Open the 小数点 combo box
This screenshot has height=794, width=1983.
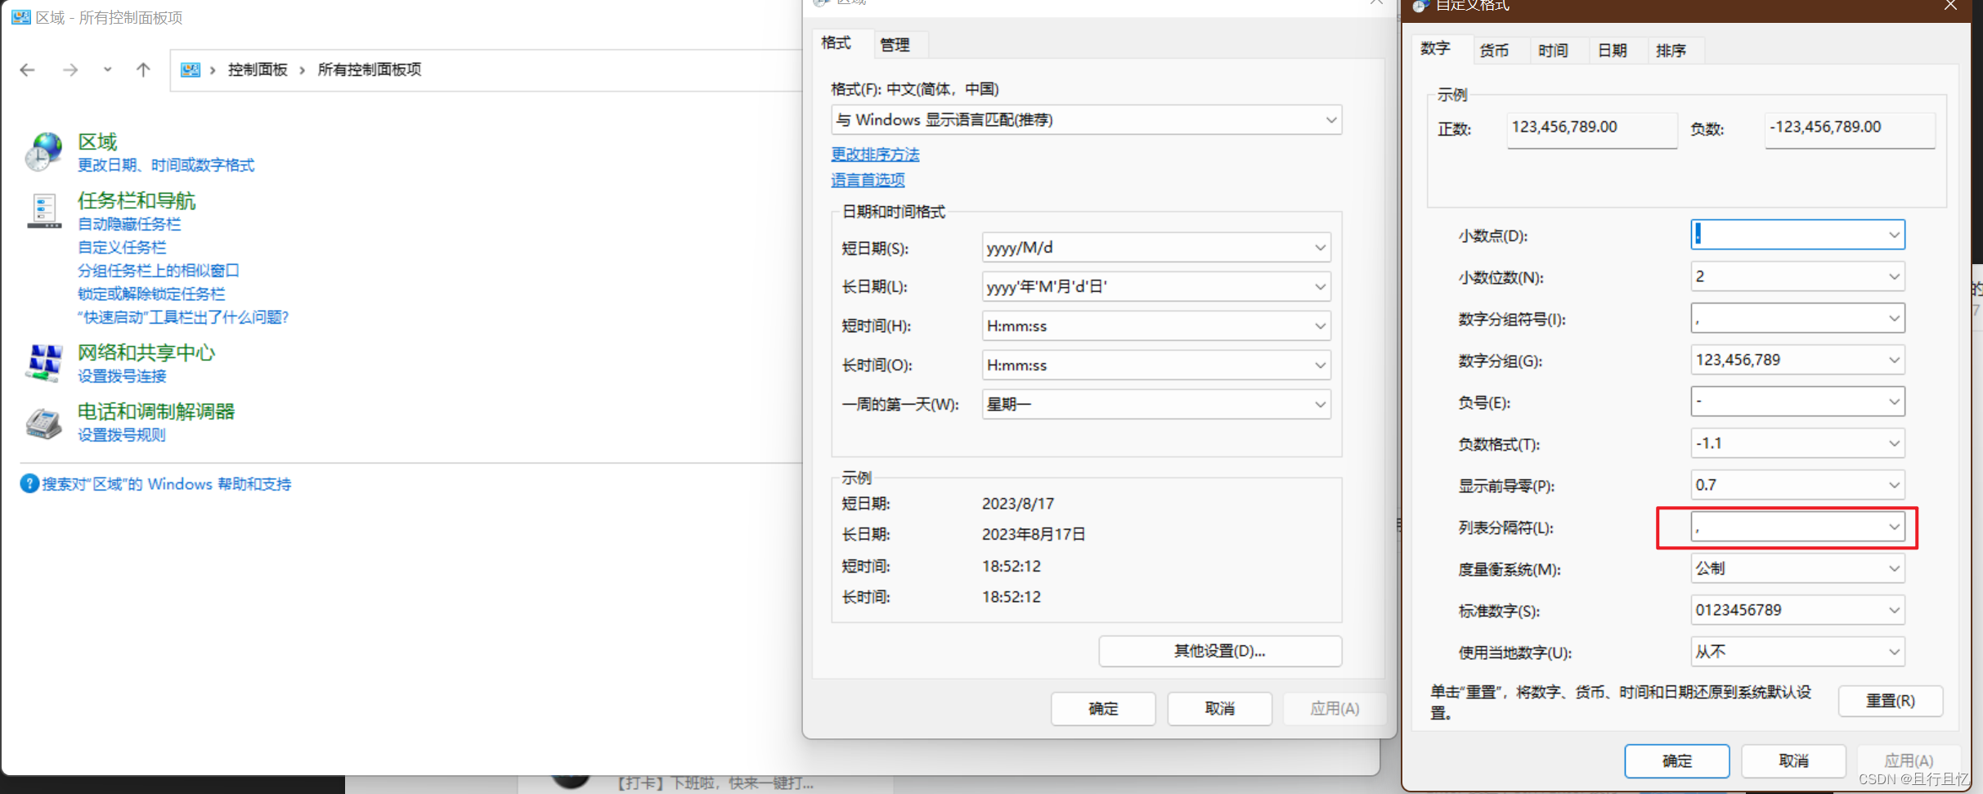coord(1797,235)
